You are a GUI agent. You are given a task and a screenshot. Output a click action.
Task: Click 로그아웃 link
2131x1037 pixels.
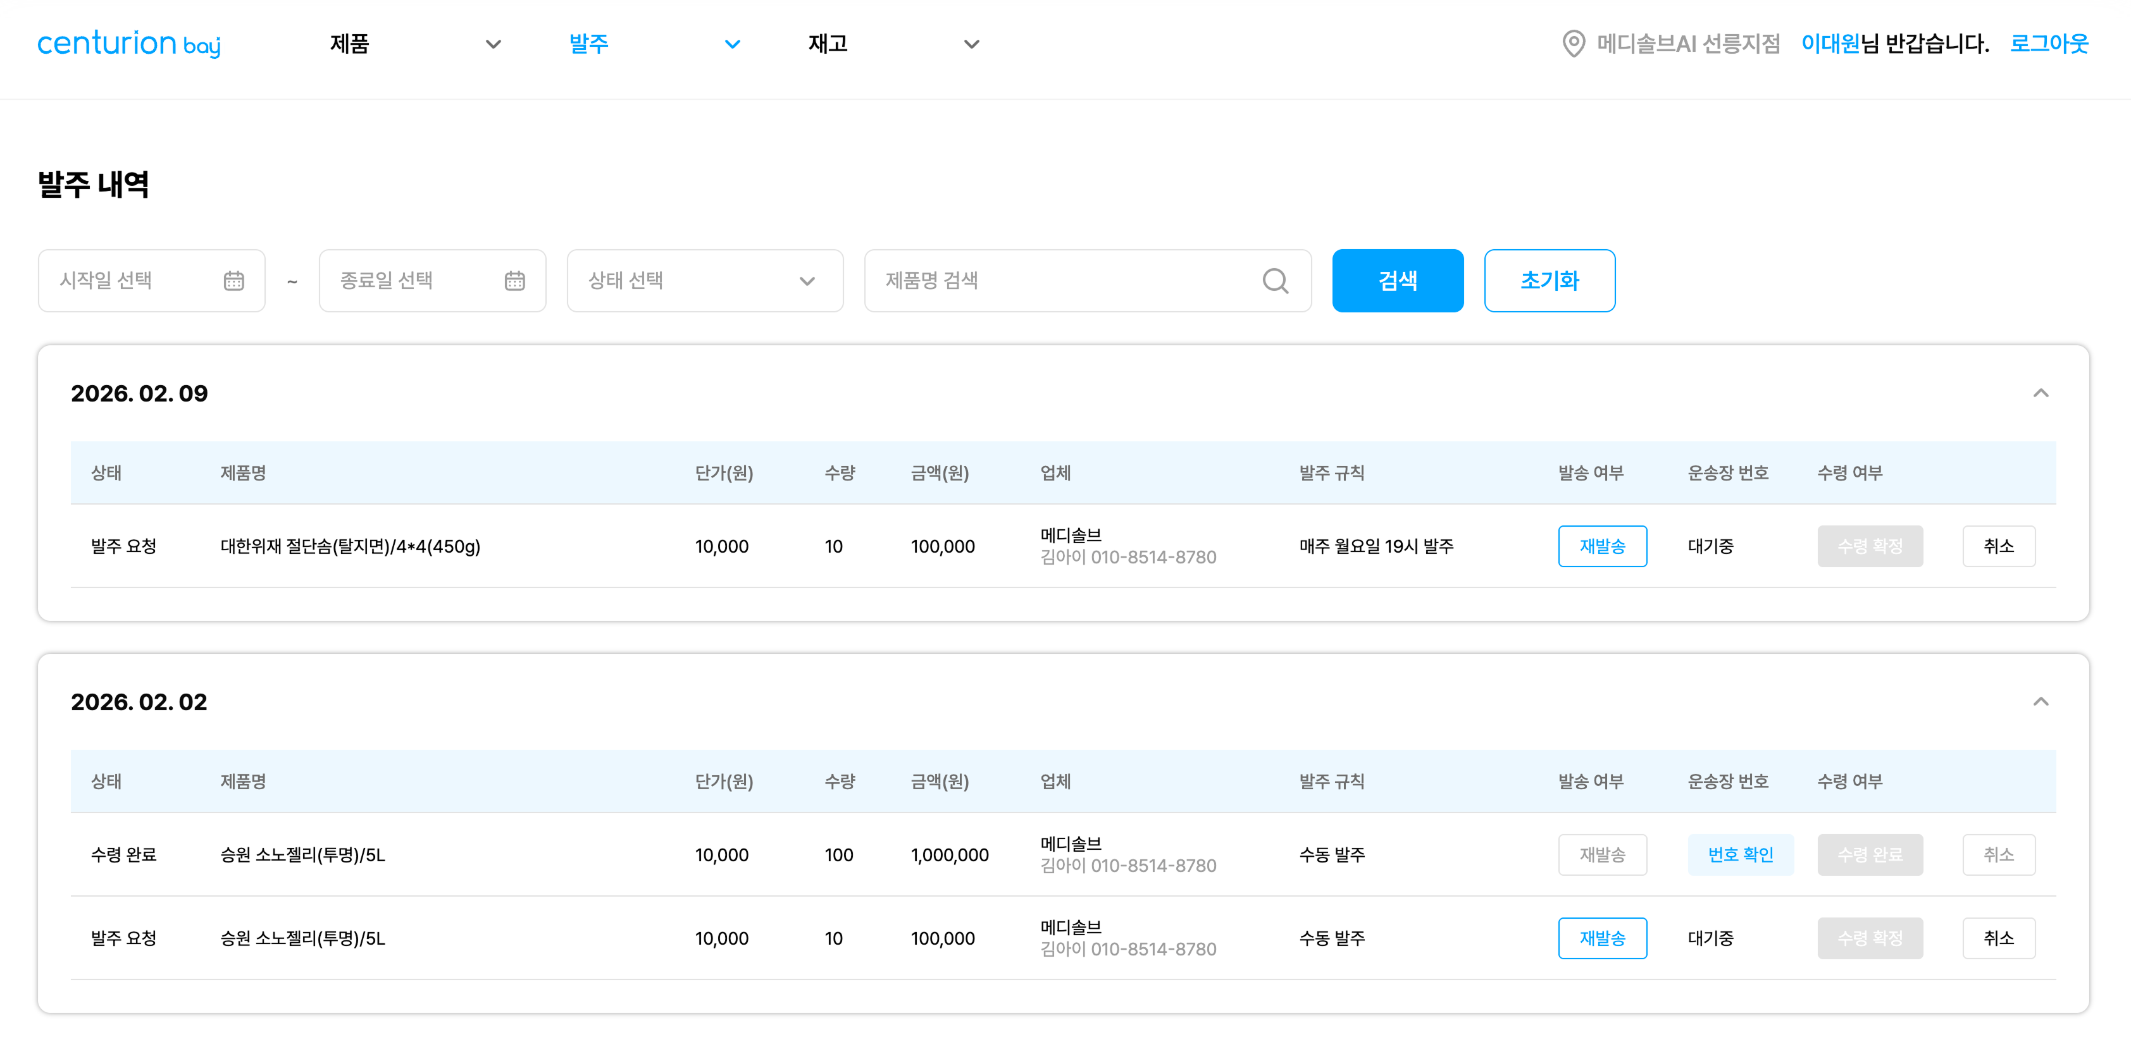click(x=2048, y=44)
